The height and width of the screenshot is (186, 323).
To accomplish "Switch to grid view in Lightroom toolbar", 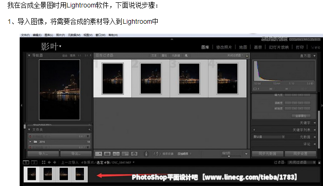I will pos(98,154).
